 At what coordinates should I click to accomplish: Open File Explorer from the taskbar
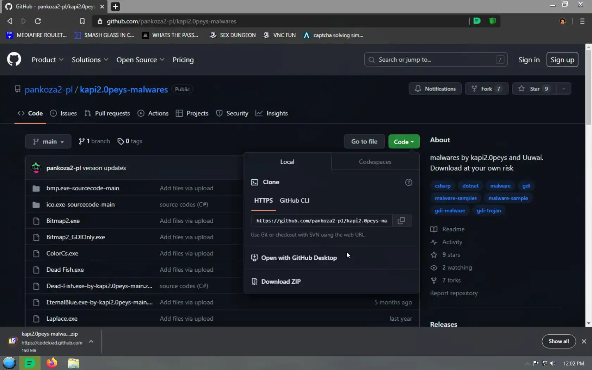pos(73,363)
